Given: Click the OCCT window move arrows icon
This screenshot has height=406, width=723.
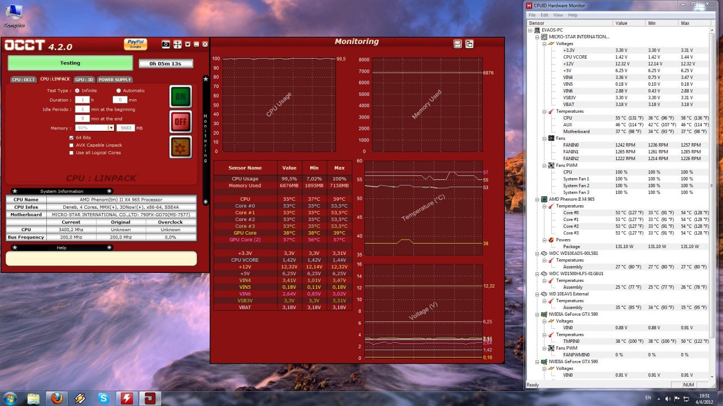Looking at the screenshot, I should click(177, 45).
